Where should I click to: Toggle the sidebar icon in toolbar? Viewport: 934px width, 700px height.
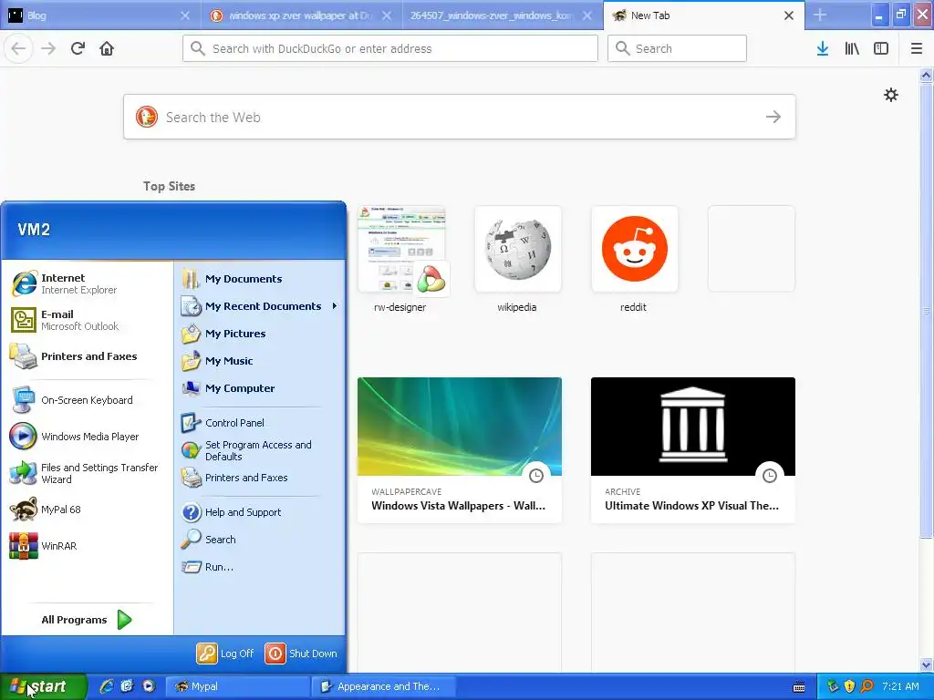click(881, 48)
